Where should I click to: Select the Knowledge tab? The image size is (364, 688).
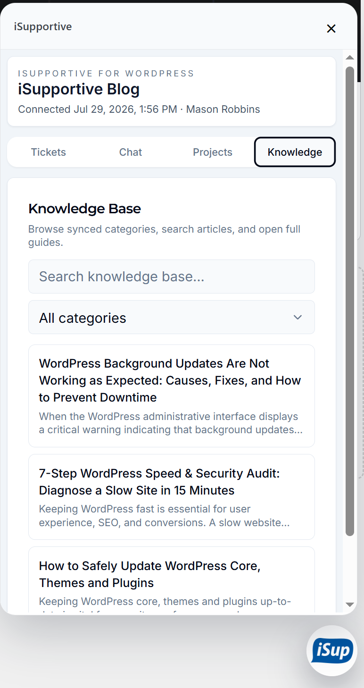[x=295, y=152]
